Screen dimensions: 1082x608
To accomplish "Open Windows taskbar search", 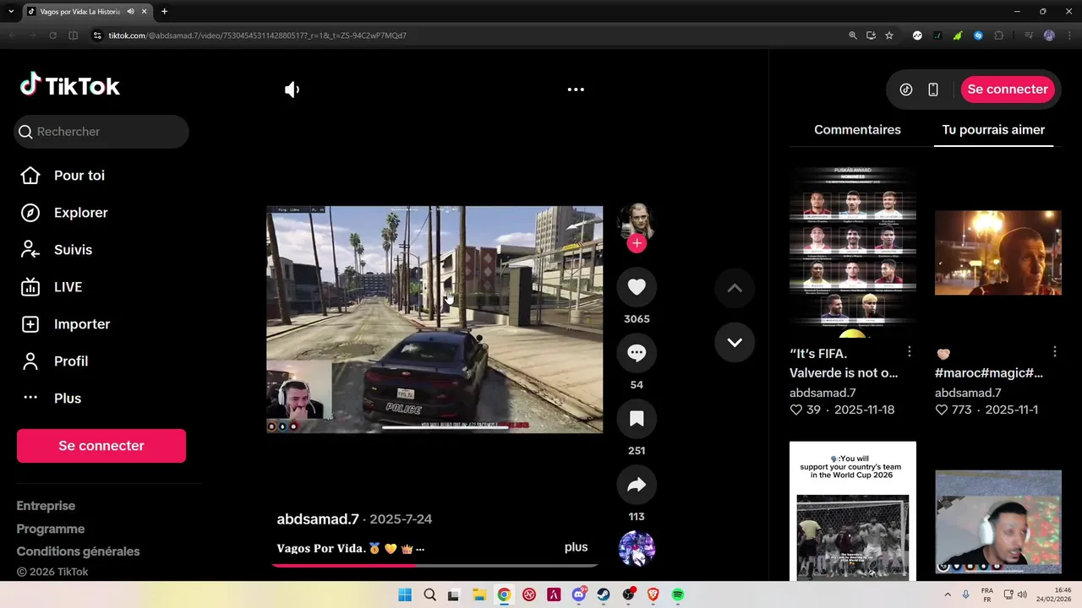I will (x=429, y=595).
